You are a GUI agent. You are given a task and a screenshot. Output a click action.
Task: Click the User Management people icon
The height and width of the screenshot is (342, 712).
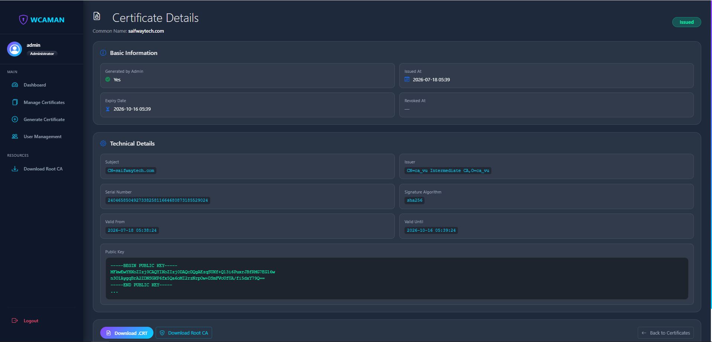pos(15,136)
